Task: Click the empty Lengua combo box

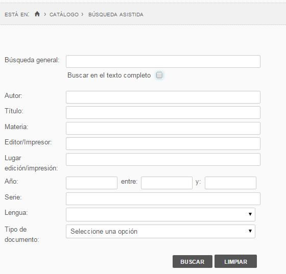Action: click(160, 215)
